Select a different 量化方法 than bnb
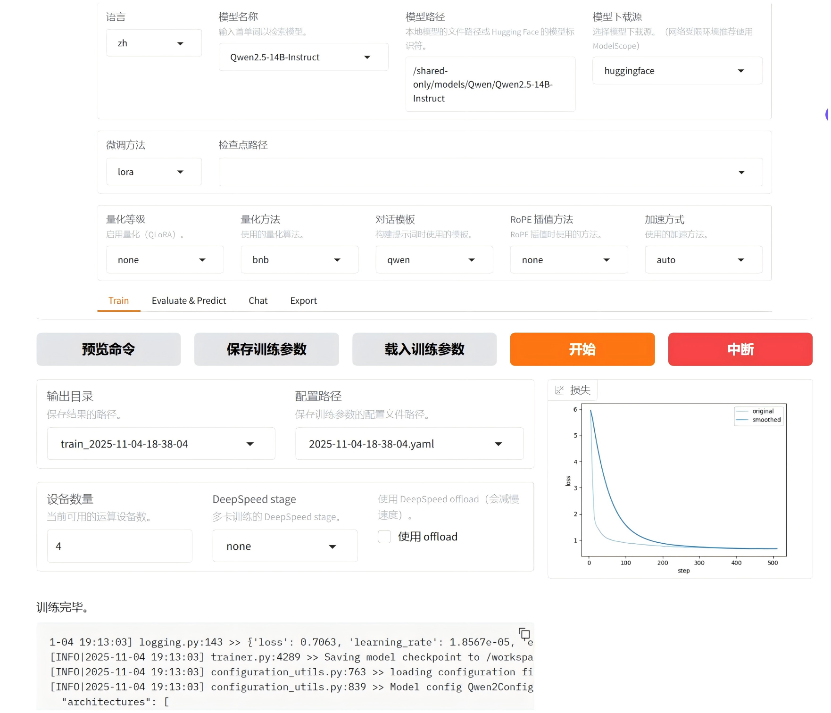 point(299,259)
